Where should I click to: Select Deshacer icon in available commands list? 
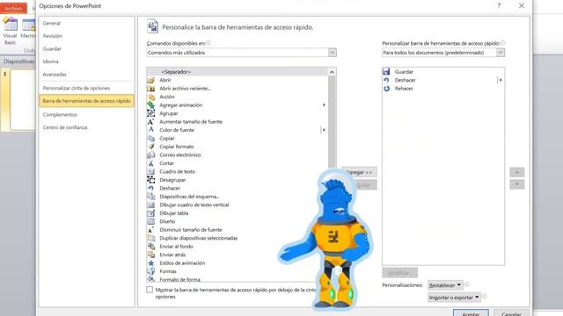tap(150, 188)
